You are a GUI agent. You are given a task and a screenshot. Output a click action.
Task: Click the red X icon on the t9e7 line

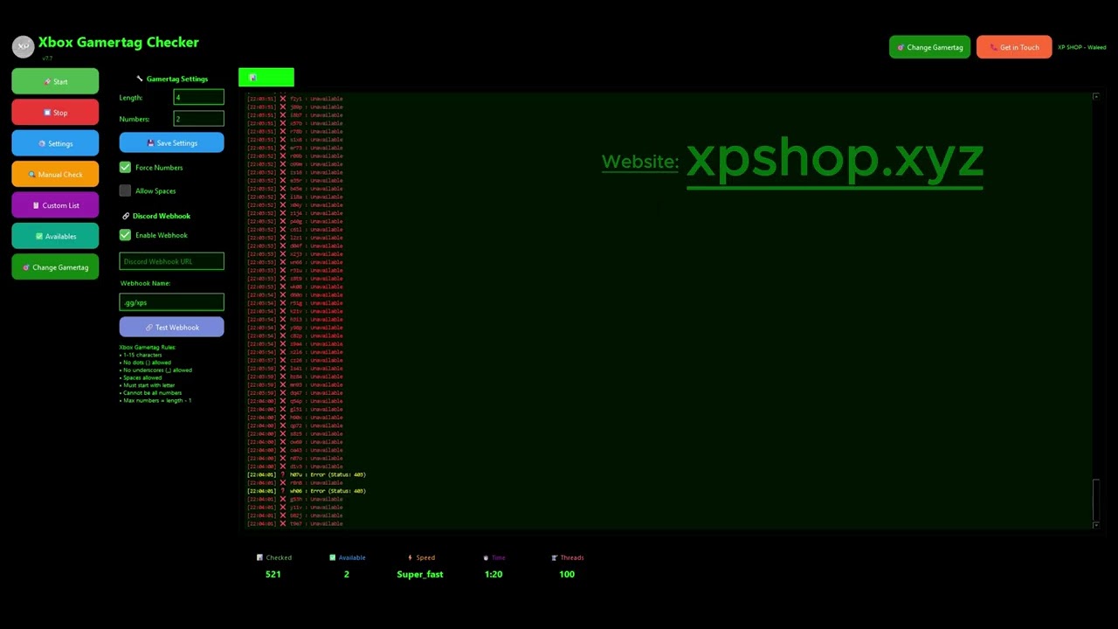click(x=282, y=523)
